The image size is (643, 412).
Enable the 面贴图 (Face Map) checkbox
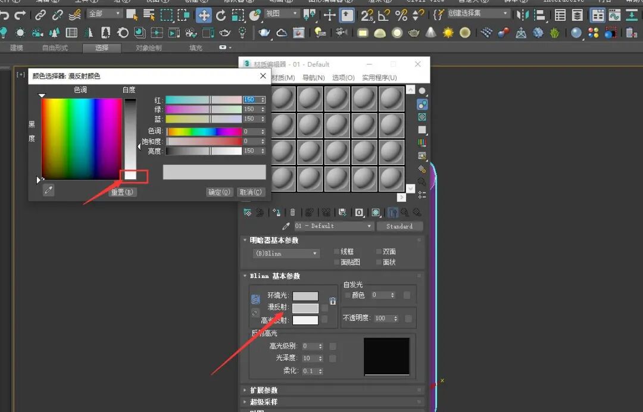click(336, 262)
